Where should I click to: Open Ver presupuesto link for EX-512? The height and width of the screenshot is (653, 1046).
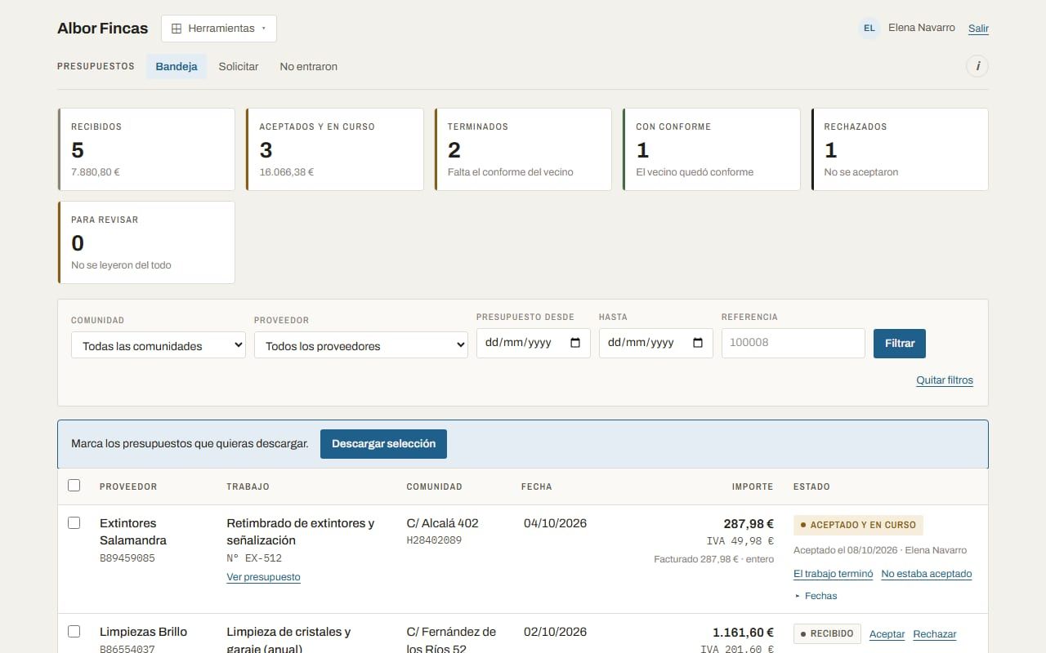pos(263,577)
